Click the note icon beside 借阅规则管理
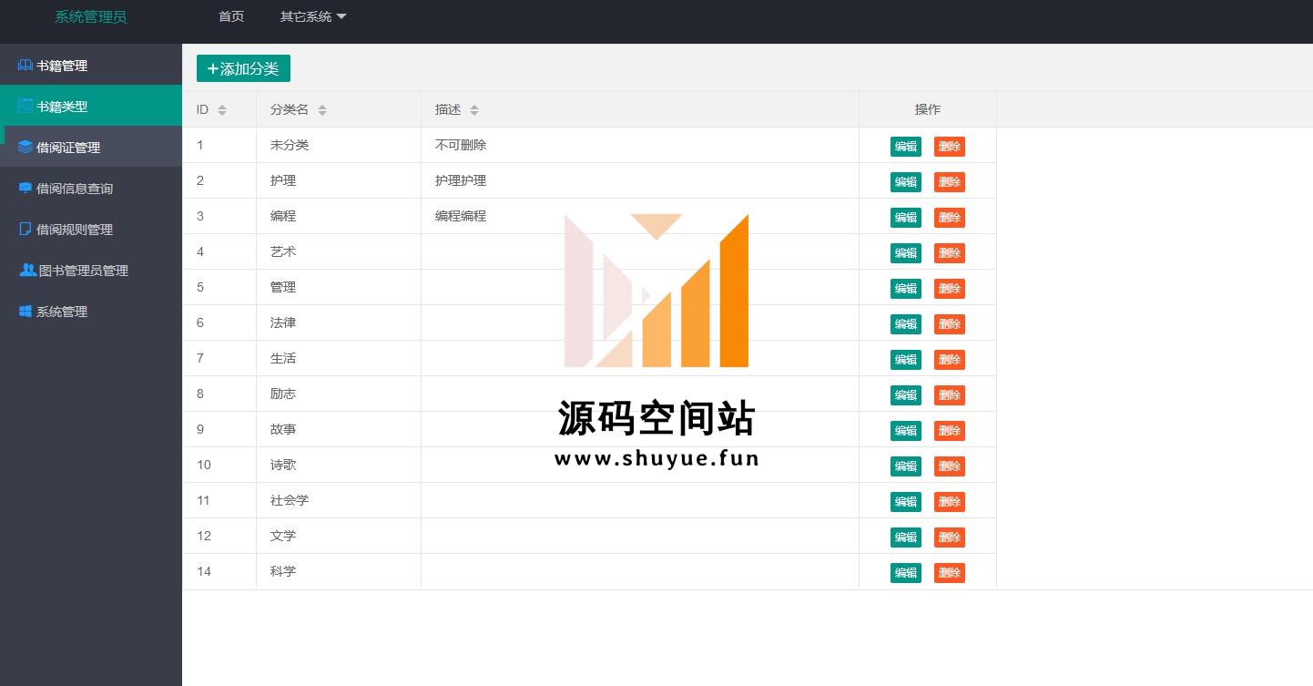The width and height of the screenshot is (1313, 686). [25, 230]
